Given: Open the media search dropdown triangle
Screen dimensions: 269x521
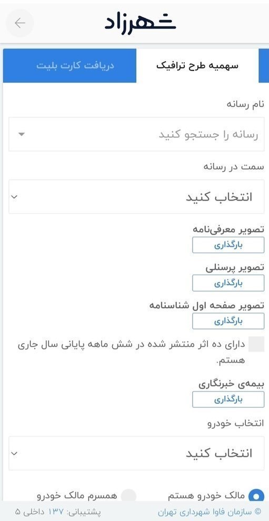Looking at the screenshot, I should click(21, 134).
